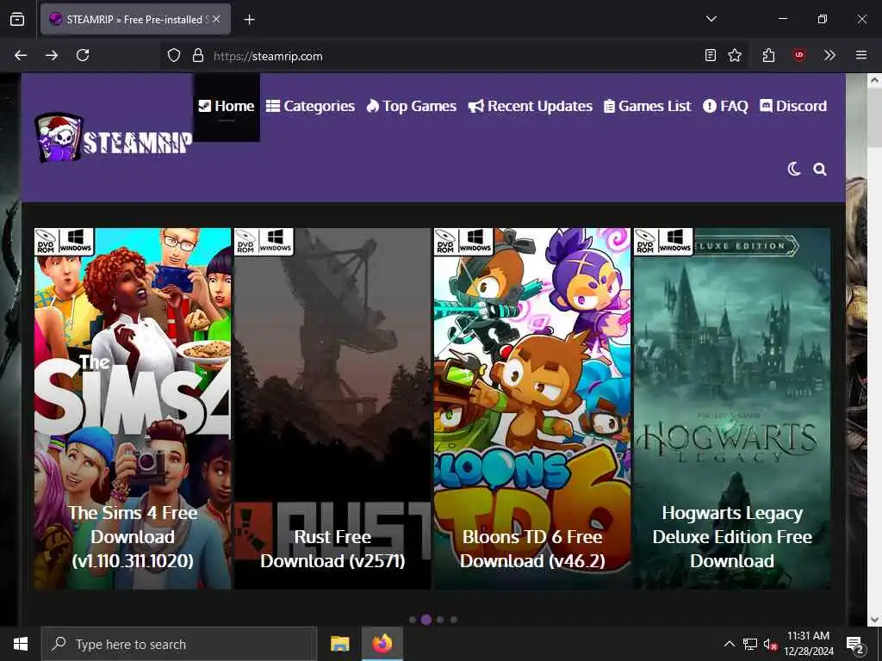Click the STEAMRIP site logo
Viewport: 882px width, 661px height.
point(113,138)
